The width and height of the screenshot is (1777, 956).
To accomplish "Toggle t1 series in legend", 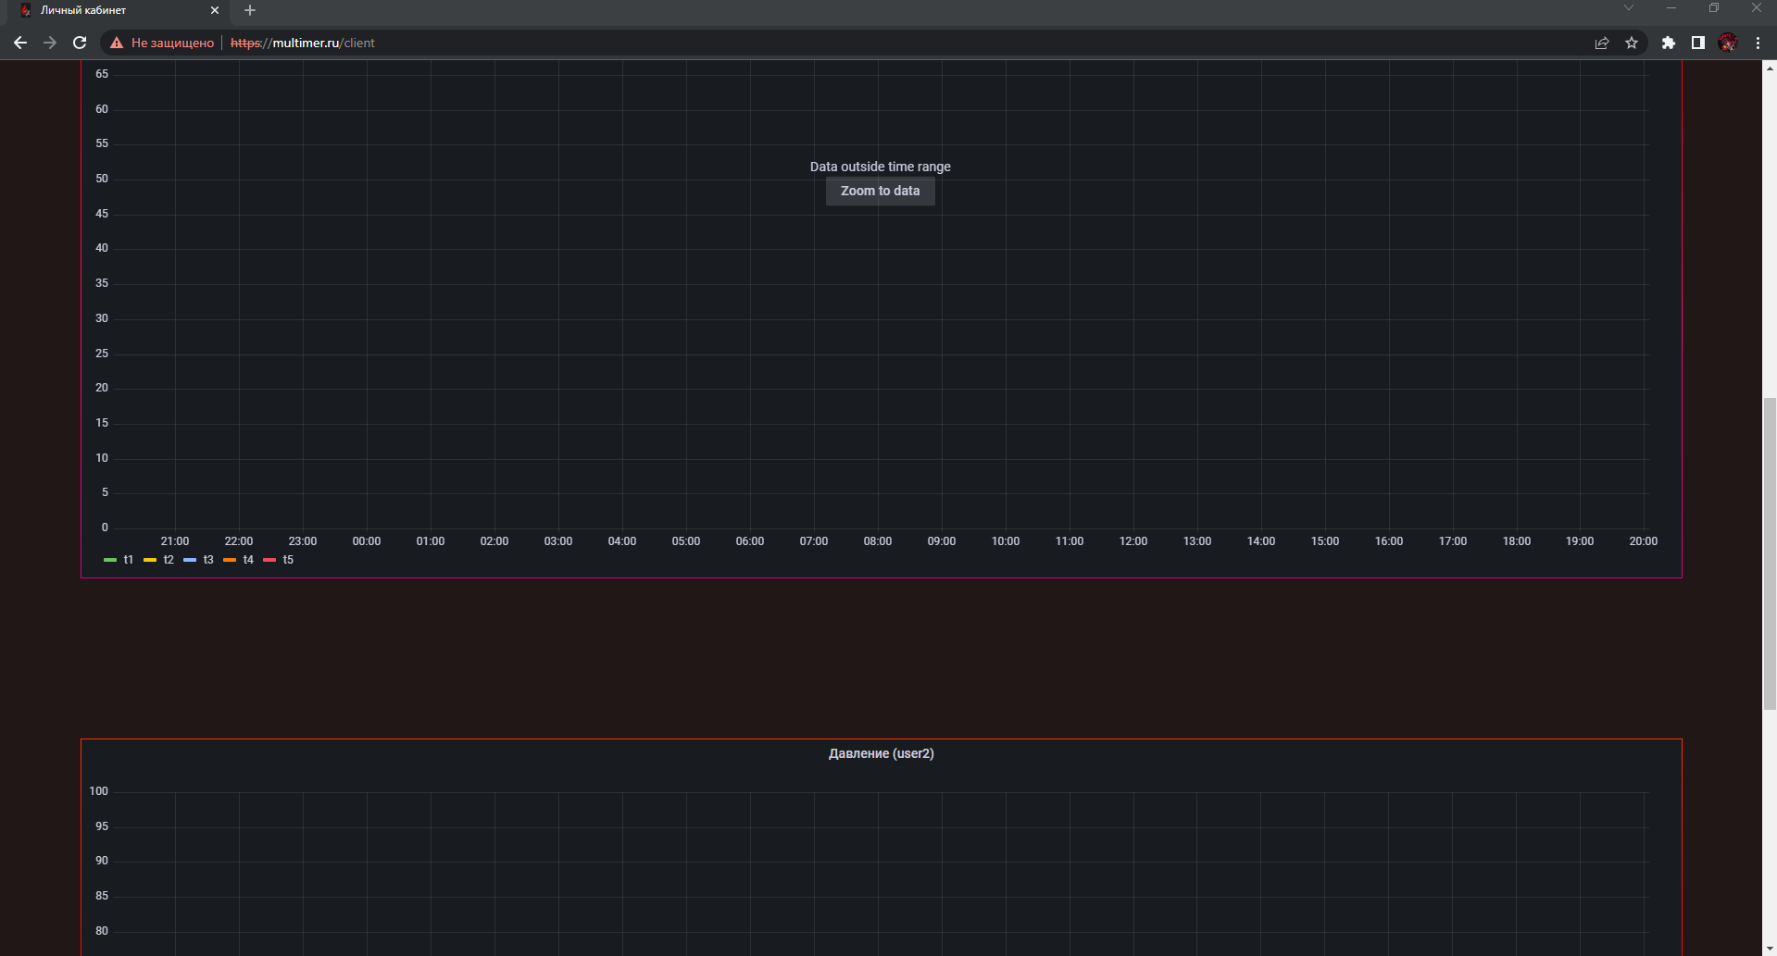I will [x=119, y=560].
